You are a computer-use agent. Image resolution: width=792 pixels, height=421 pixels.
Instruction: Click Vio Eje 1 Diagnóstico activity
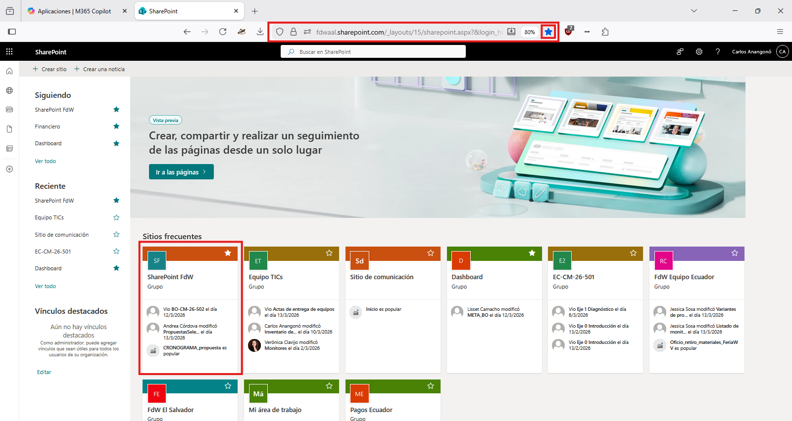point(597,312)
